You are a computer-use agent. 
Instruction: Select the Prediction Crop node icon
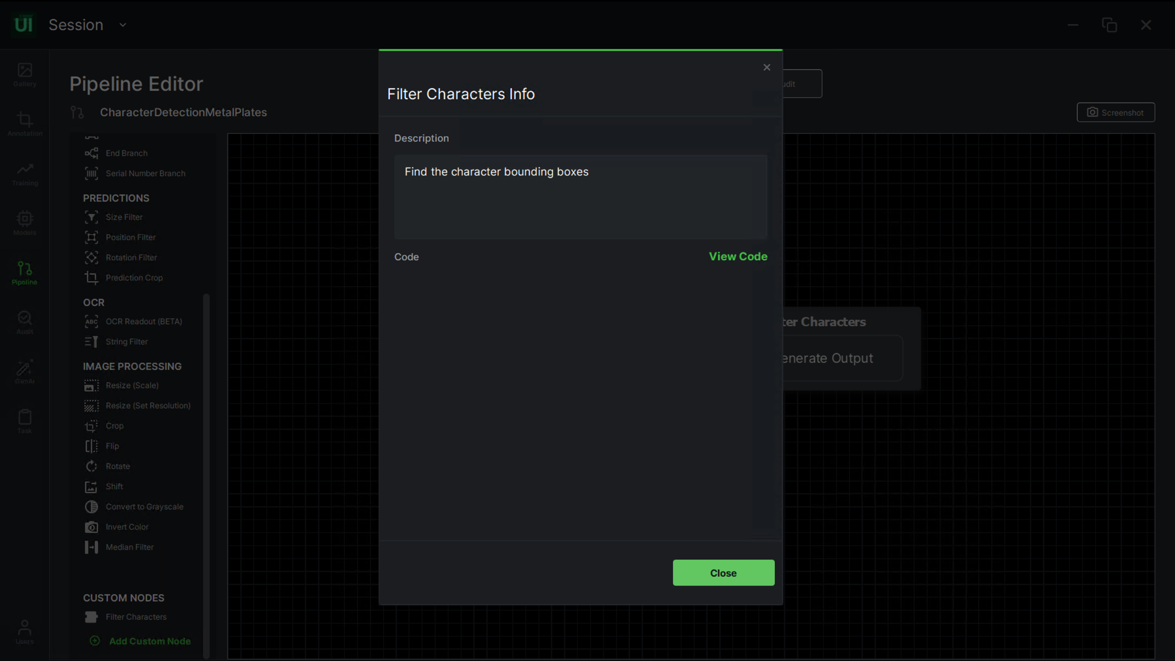[x=91, y=278]
